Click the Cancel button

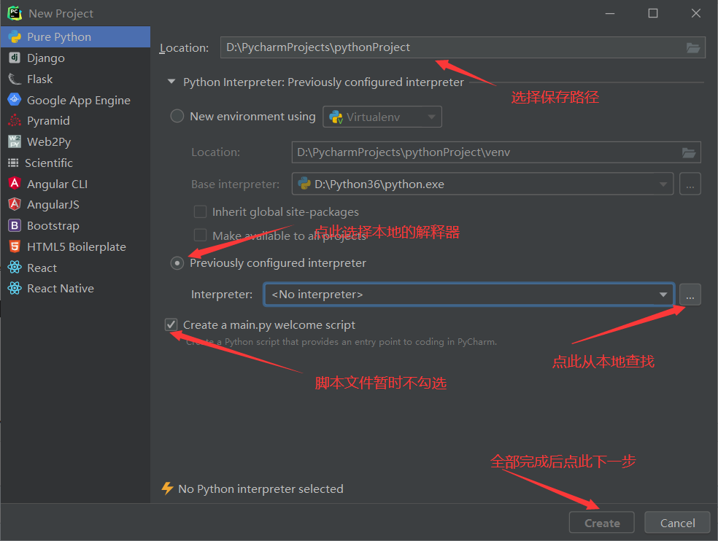[677, 523]
